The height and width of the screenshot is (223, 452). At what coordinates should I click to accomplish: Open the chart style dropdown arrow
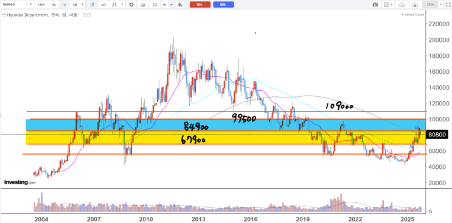click(122, 5)
